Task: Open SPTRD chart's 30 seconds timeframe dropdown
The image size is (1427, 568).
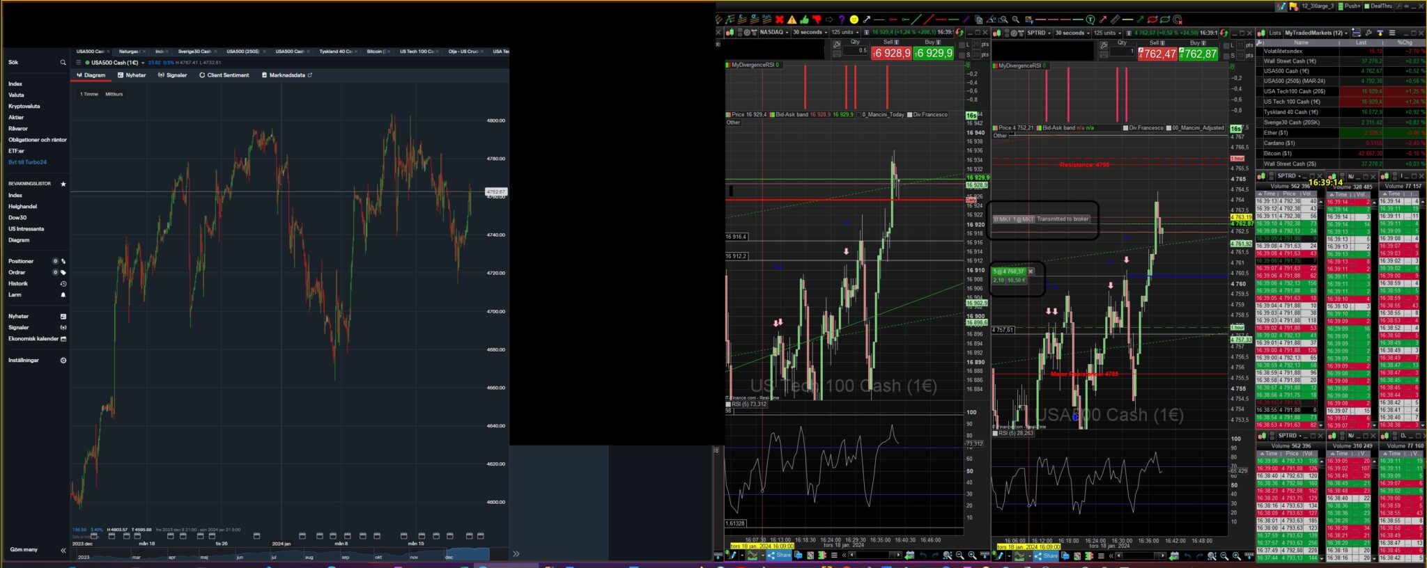Action: pyautogui.click(x=1072, y=33)
